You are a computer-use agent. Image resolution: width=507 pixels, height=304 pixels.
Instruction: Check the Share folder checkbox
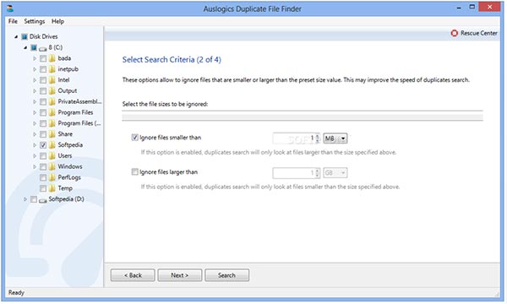[x=43, y=134]
